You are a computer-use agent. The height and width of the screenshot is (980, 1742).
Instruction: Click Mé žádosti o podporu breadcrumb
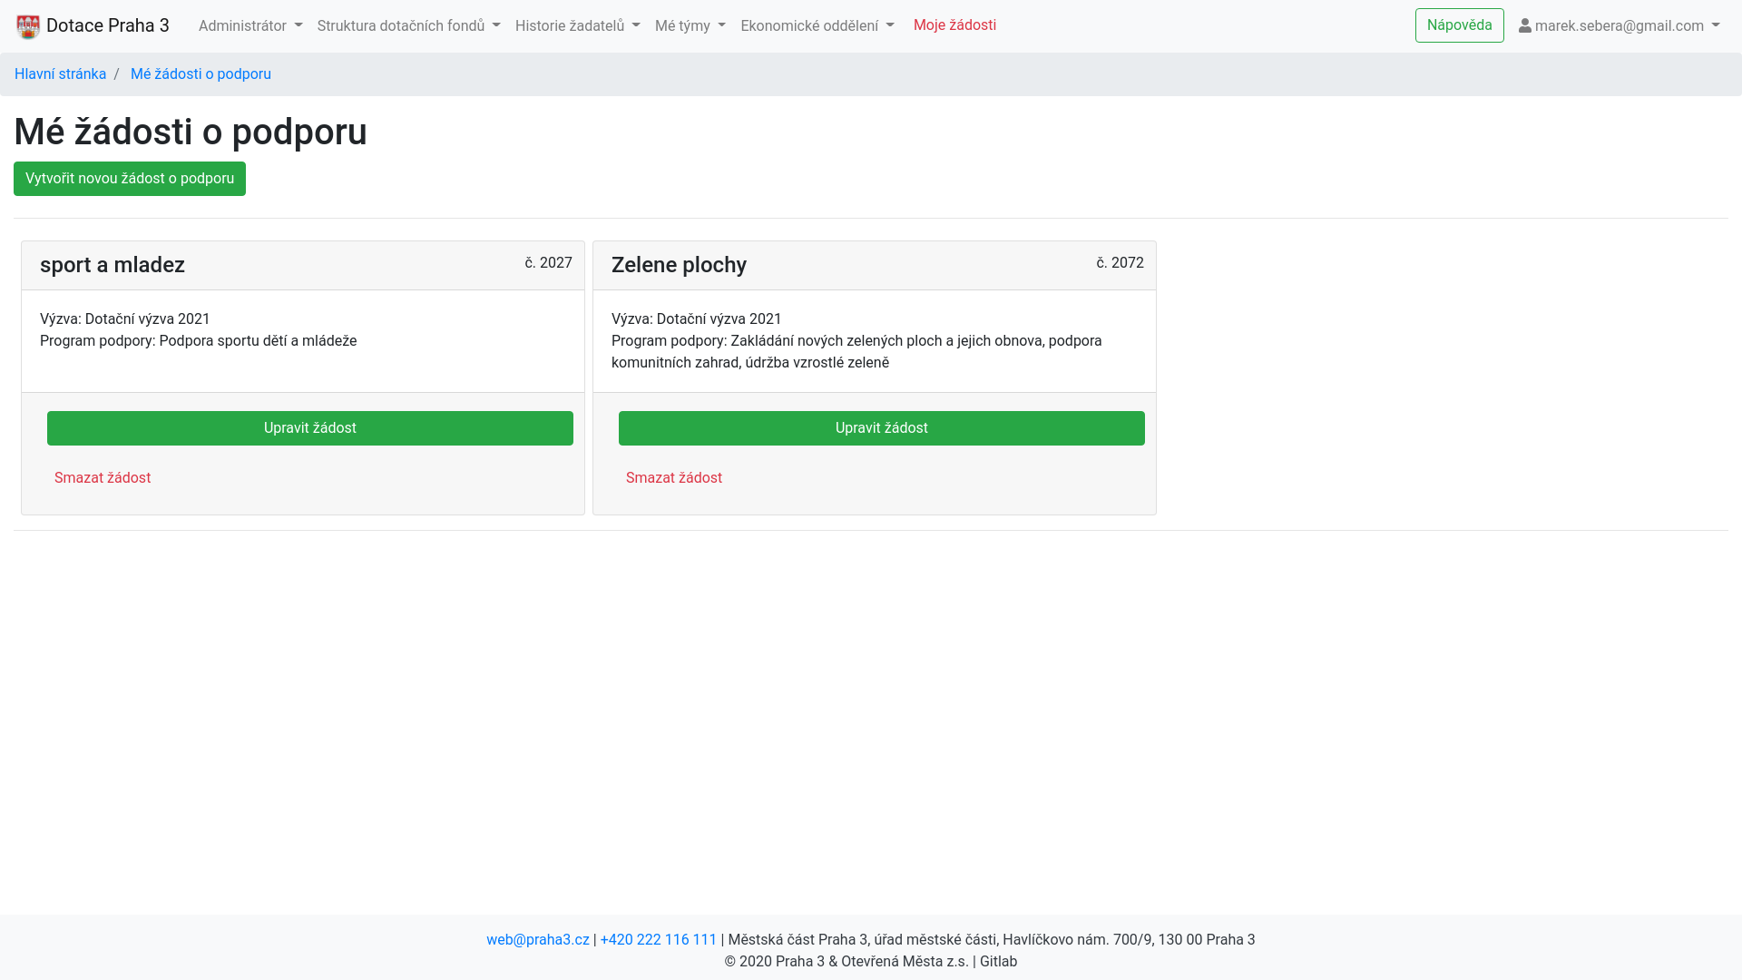click(201, 74)
